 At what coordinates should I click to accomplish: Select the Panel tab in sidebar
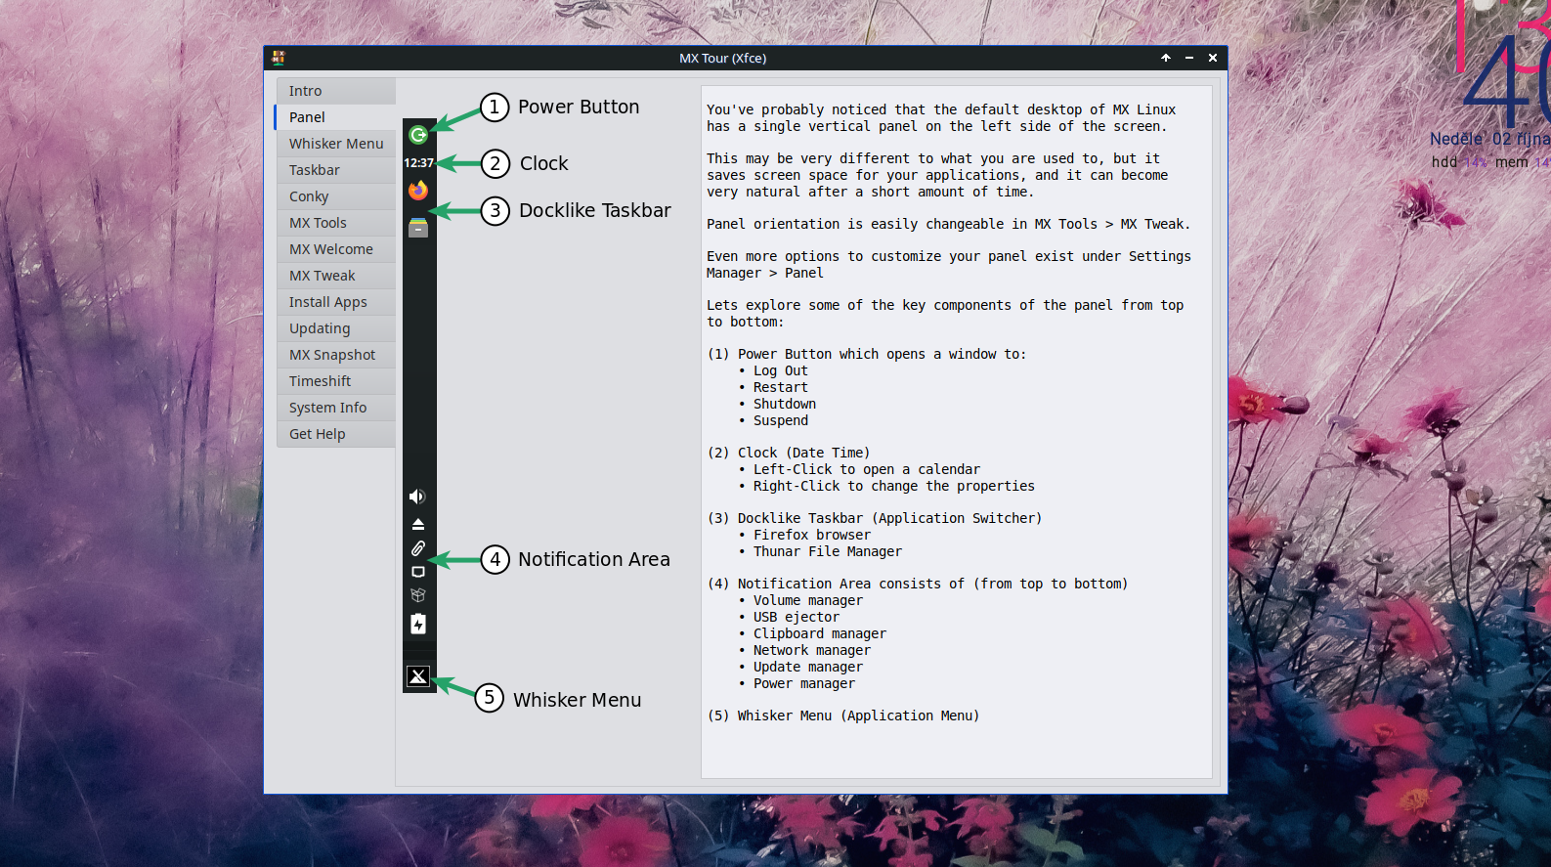pyautogui.click(x=335, y=117)
